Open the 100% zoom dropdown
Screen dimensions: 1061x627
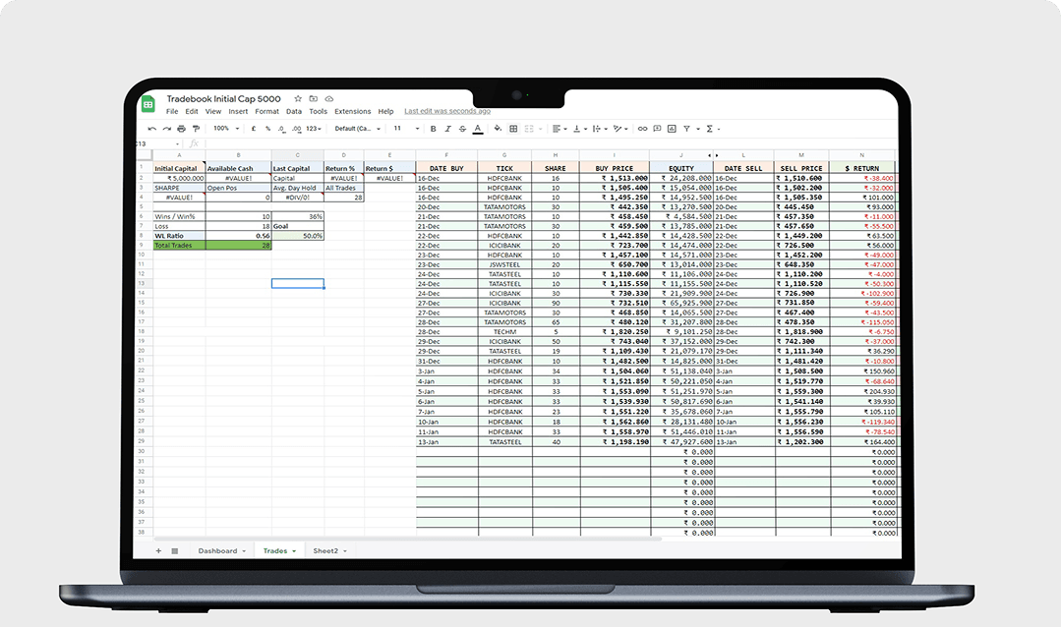(223, 129)
